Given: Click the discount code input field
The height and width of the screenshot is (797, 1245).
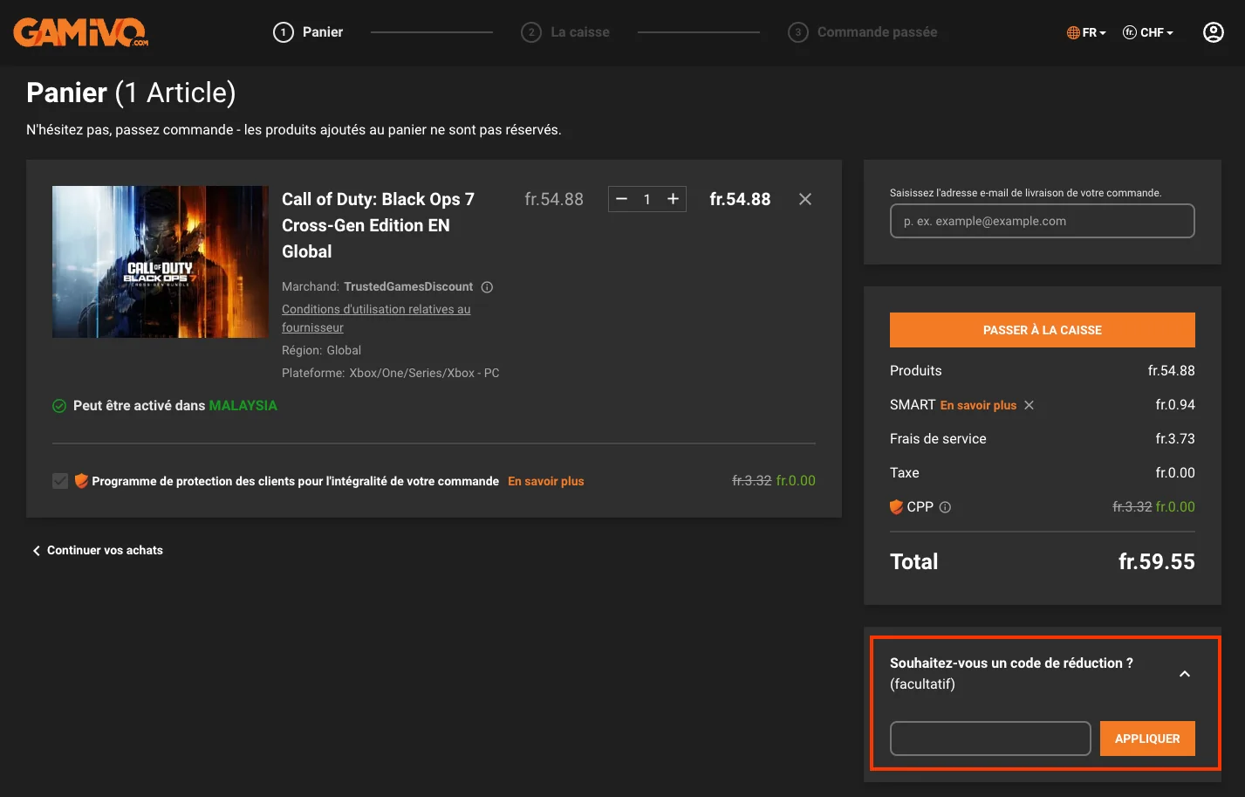Looking at the screenshot, I should pyautogui.click(x=989, y=738).
